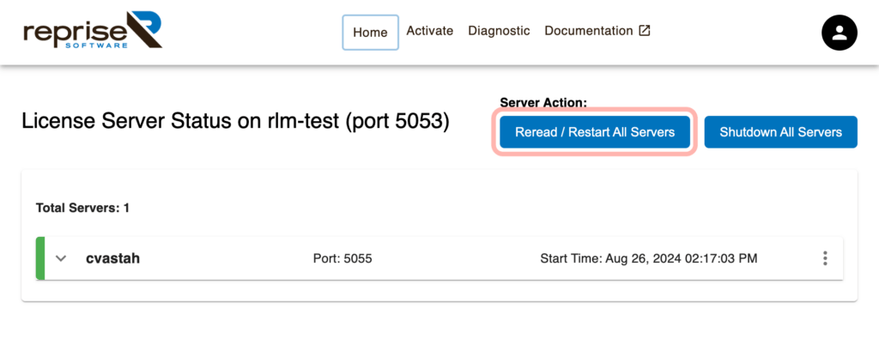This screenshot has width=879, height=358.
Task: Click the Start Time timestamp of cvastah
Action: (x=648, y=258)
